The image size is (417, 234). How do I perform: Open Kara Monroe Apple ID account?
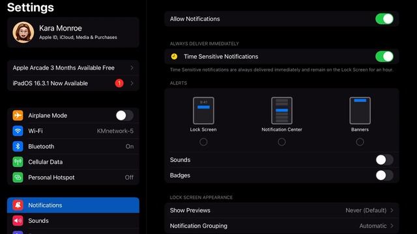(73, 32)
